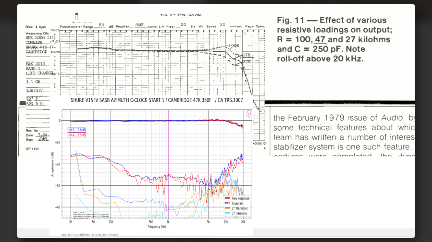Click the red-underlined '47K' curve label

[247, 55]
